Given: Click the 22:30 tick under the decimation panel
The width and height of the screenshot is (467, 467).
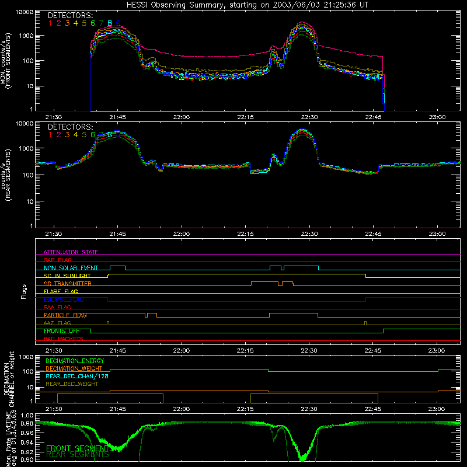Looking at the screenshot, I should pos(309,409).
